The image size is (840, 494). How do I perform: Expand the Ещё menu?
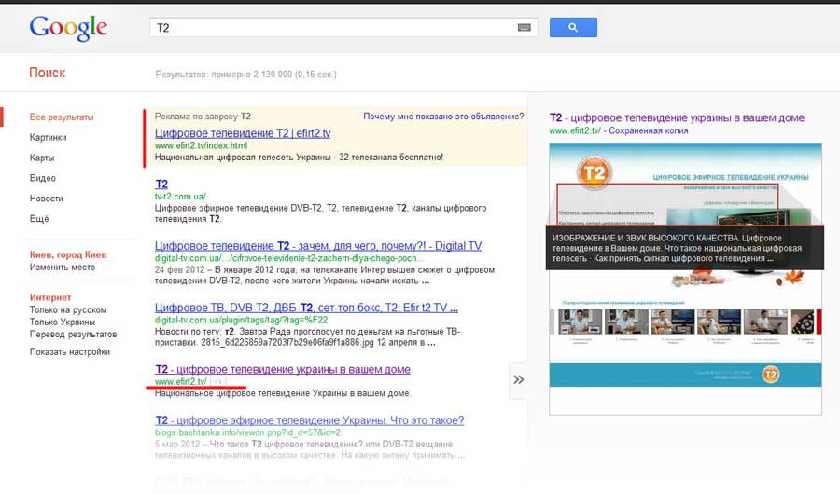39,219
